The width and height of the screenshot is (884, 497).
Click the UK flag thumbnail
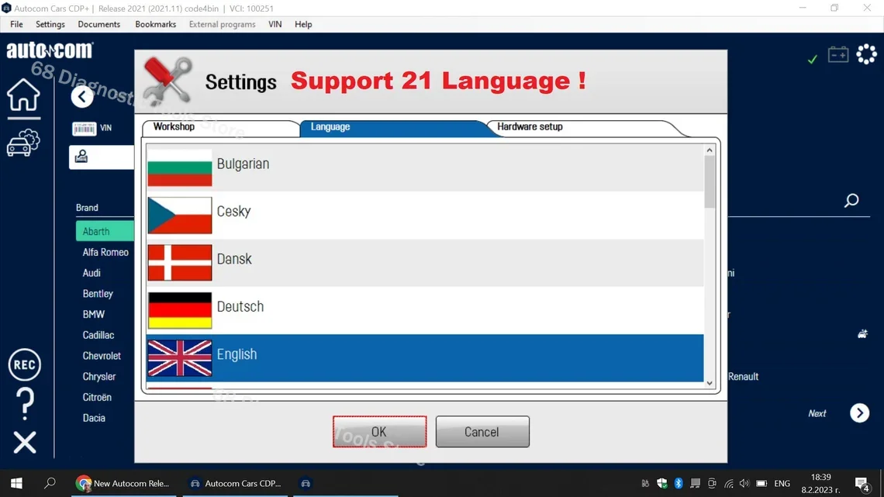click(x=180, y=357)
